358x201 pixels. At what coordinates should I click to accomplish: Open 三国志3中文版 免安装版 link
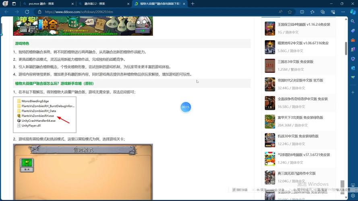tap(296, 62)
